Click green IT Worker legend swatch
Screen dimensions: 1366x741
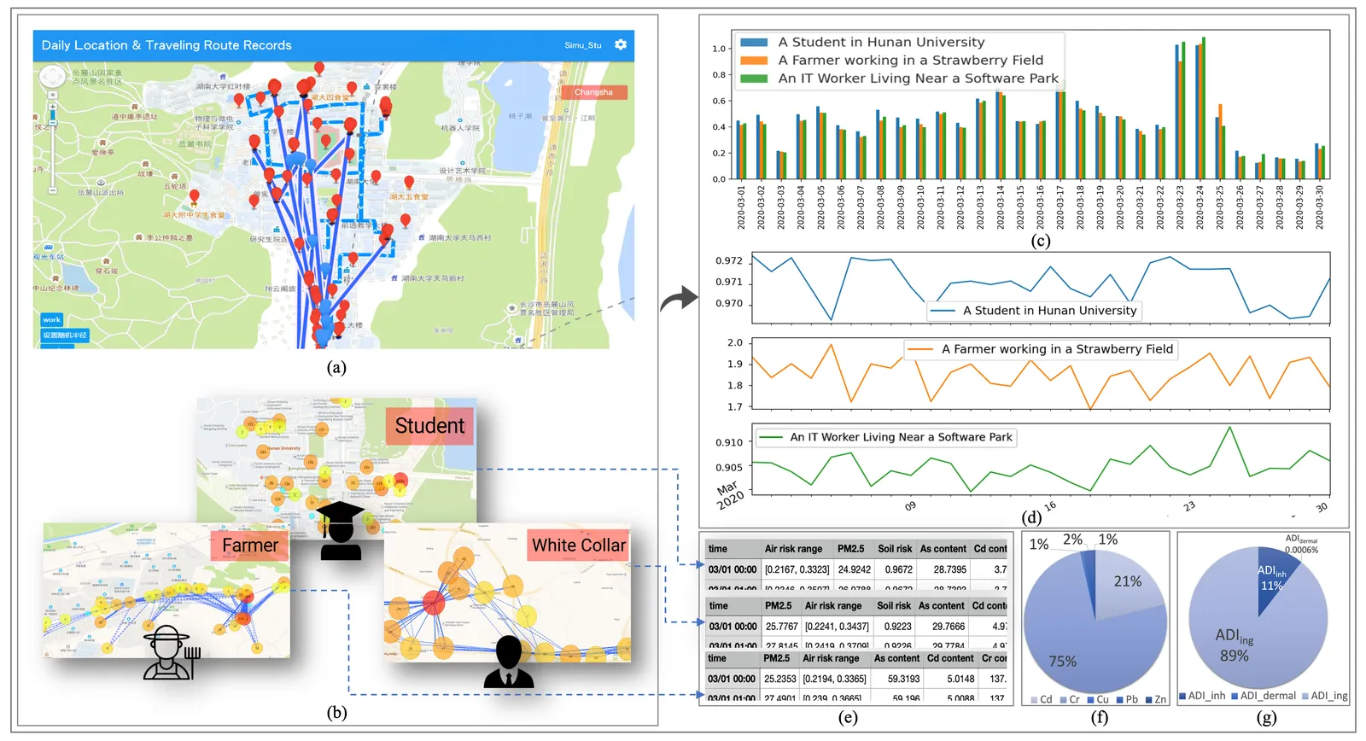pyautogui.click(x=754, y=79)
